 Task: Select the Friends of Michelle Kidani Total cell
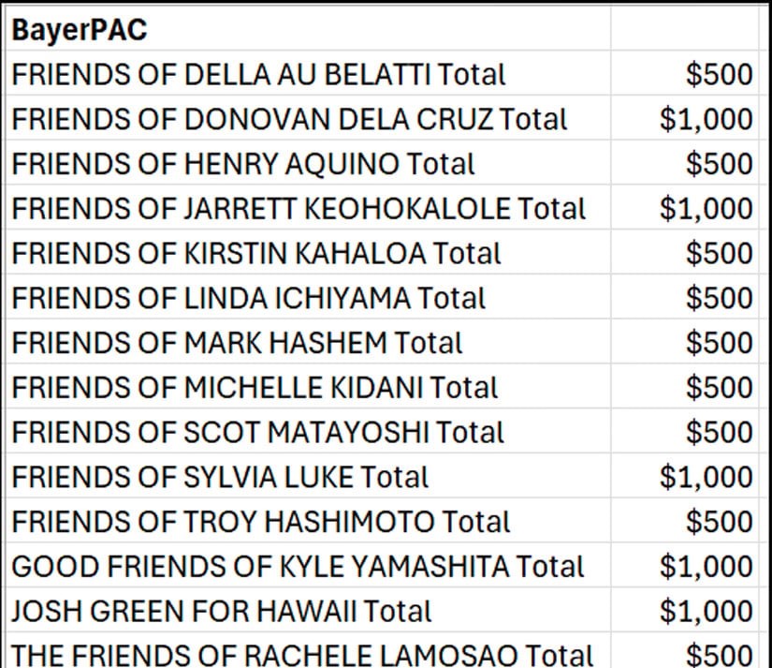255,387
